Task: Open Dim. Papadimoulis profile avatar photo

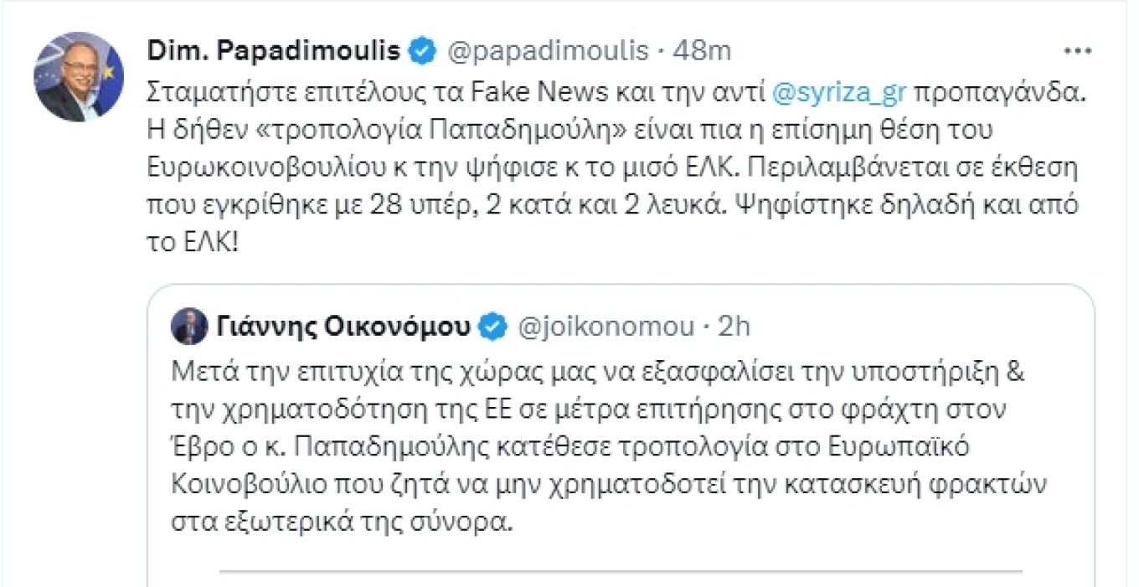Action: (78, 77)
